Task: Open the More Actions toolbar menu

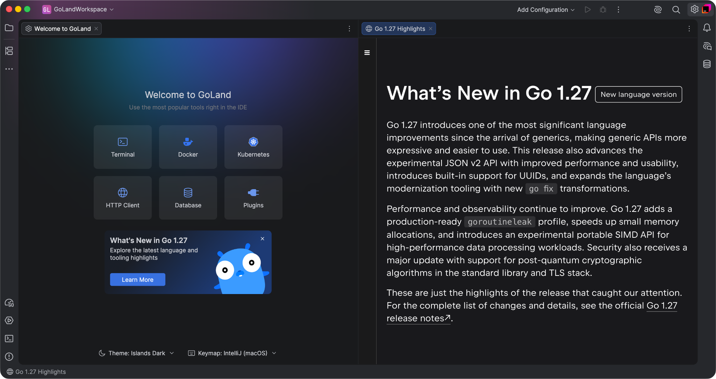Action: pyautogui.click(x=618, y=10)
